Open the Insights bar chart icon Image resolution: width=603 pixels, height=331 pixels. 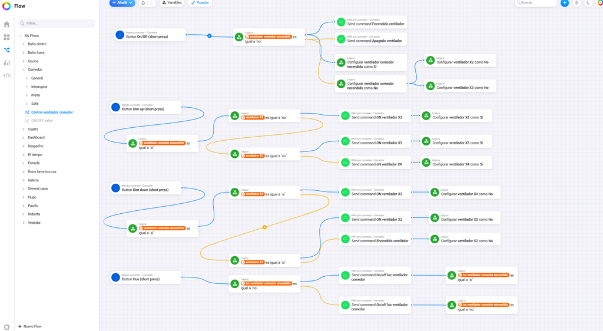6,62
